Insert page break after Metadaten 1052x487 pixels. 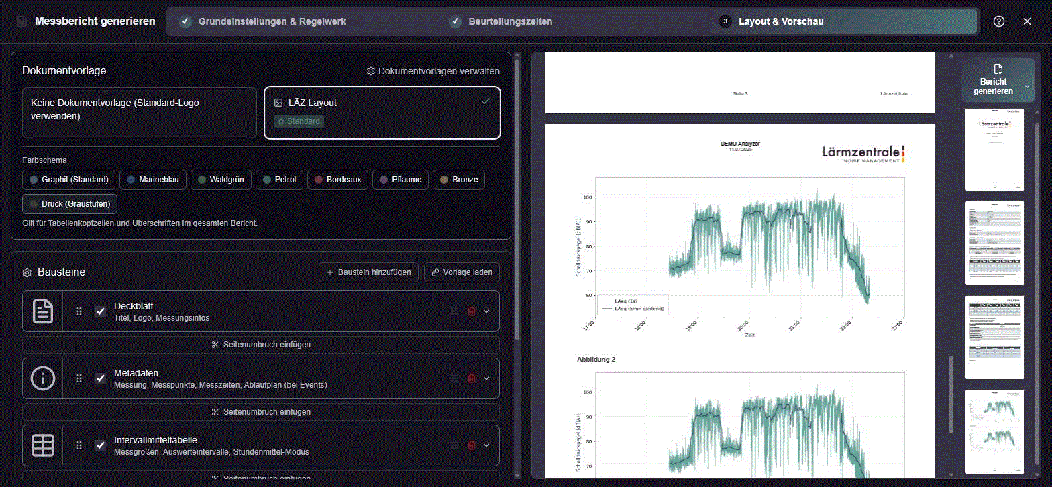(261, 412)
